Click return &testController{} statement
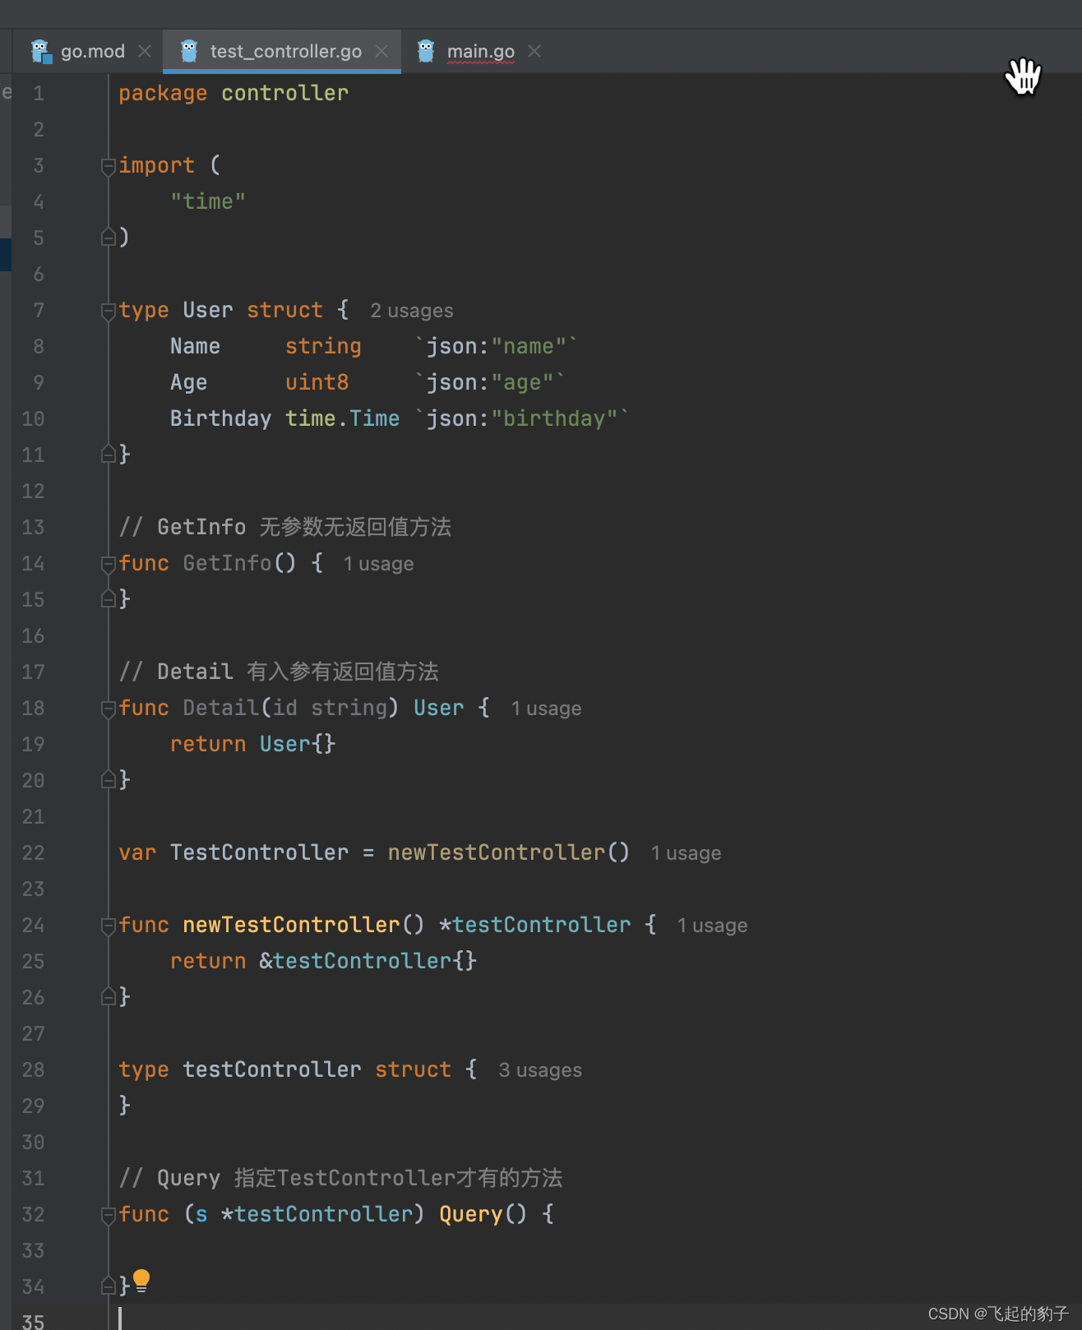 tap(324, 961)
